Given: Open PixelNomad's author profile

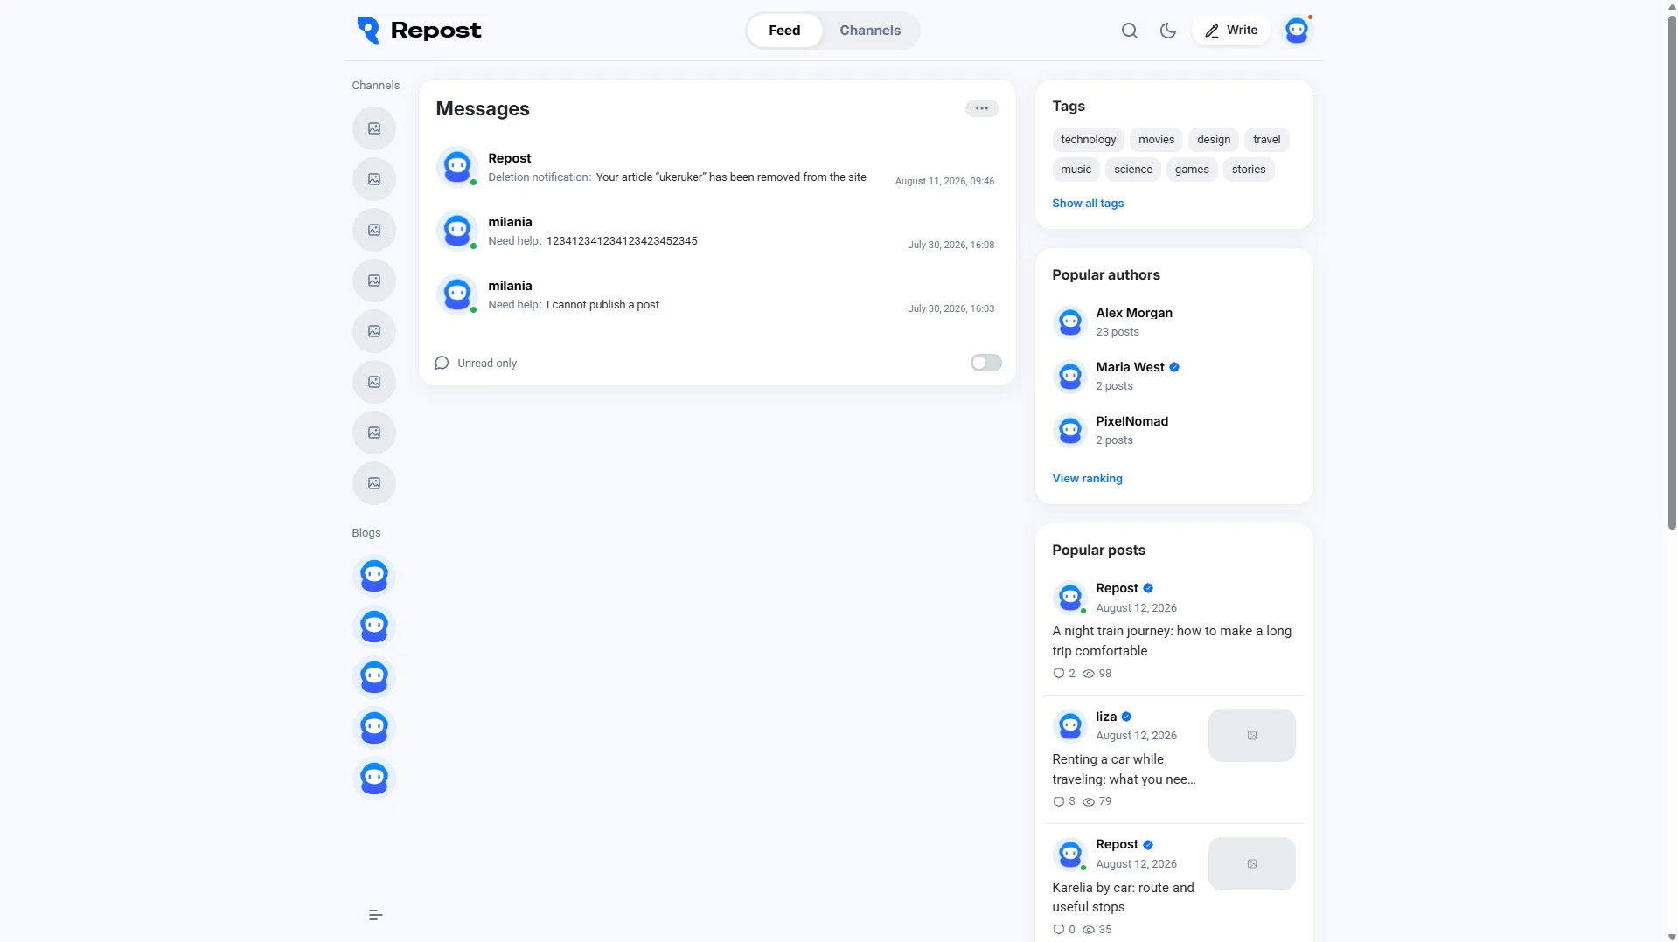Looking at the screenshot, I should click(1131, 421).
